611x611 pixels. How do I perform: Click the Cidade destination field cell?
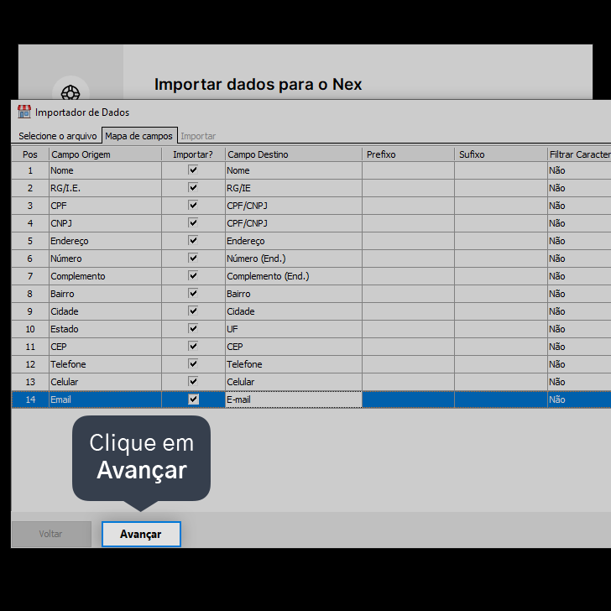(294, 311)
